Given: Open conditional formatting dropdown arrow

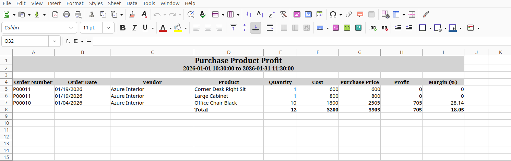Looking at the screenshot, I should [478, 28].
